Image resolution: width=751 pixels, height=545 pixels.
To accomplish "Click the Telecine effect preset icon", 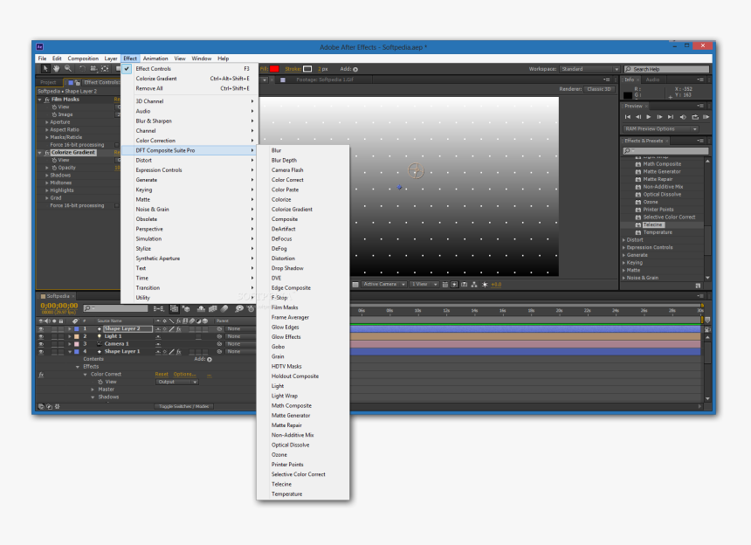I will click(x=638, y=224).
